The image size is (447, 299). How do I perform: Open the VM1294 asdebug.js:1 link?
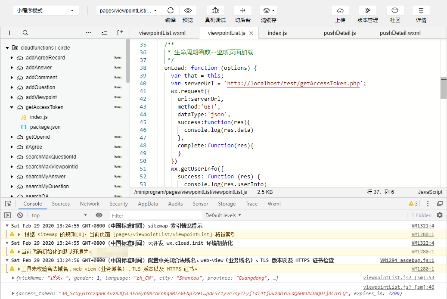[x=407, y=261]
